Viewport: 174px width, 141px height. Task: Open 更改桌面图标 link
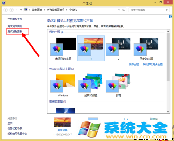point(15,26)
